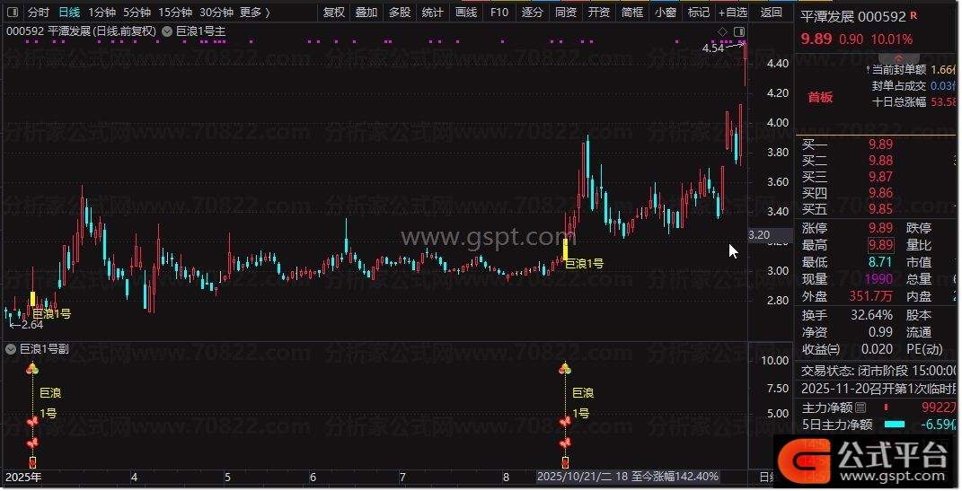The width and height of the screenshot is (962, 491).
Task: Open the main chart indicator dropdown arrow
Action: click(x=166, y=31)
